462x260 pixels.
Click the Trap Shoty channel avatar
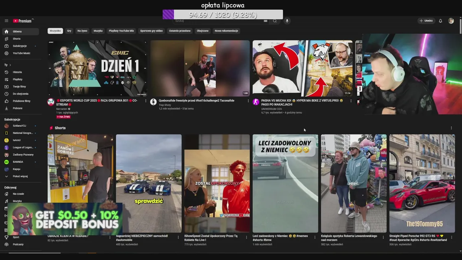(153, 102)
